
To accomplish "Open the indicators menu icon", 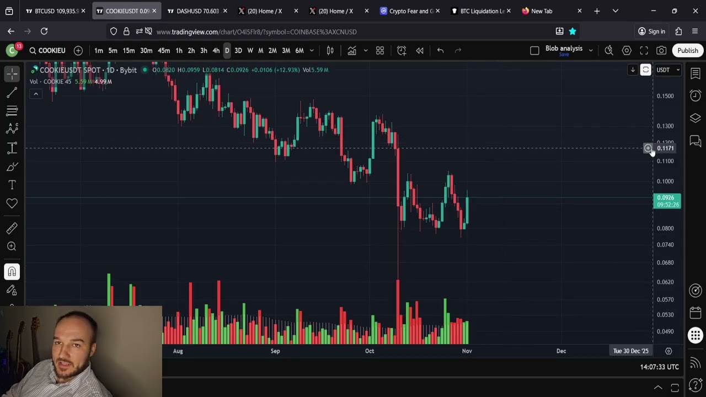I will (x=352, y=51).
